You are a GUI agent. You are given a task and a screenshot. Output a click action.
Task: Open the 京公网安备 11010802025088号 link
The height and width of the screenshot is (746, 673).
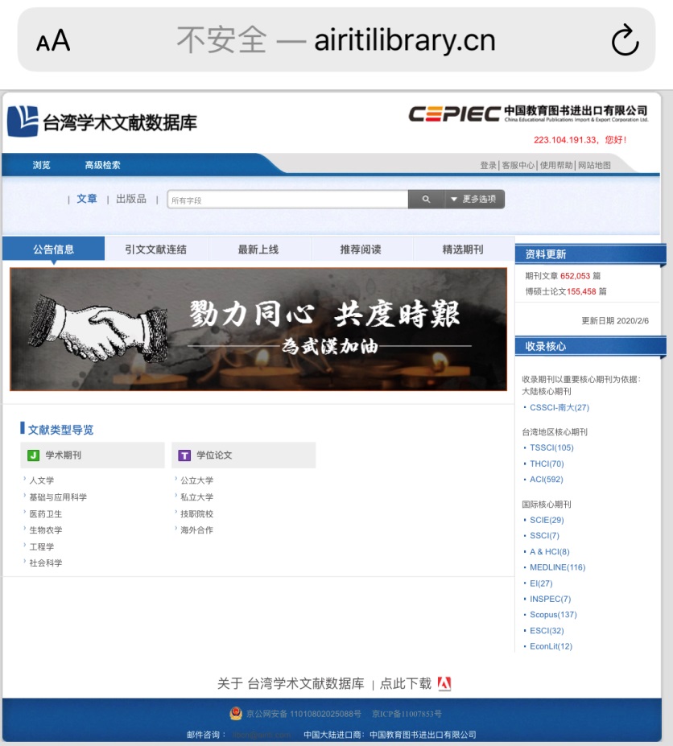coord(303,714)
